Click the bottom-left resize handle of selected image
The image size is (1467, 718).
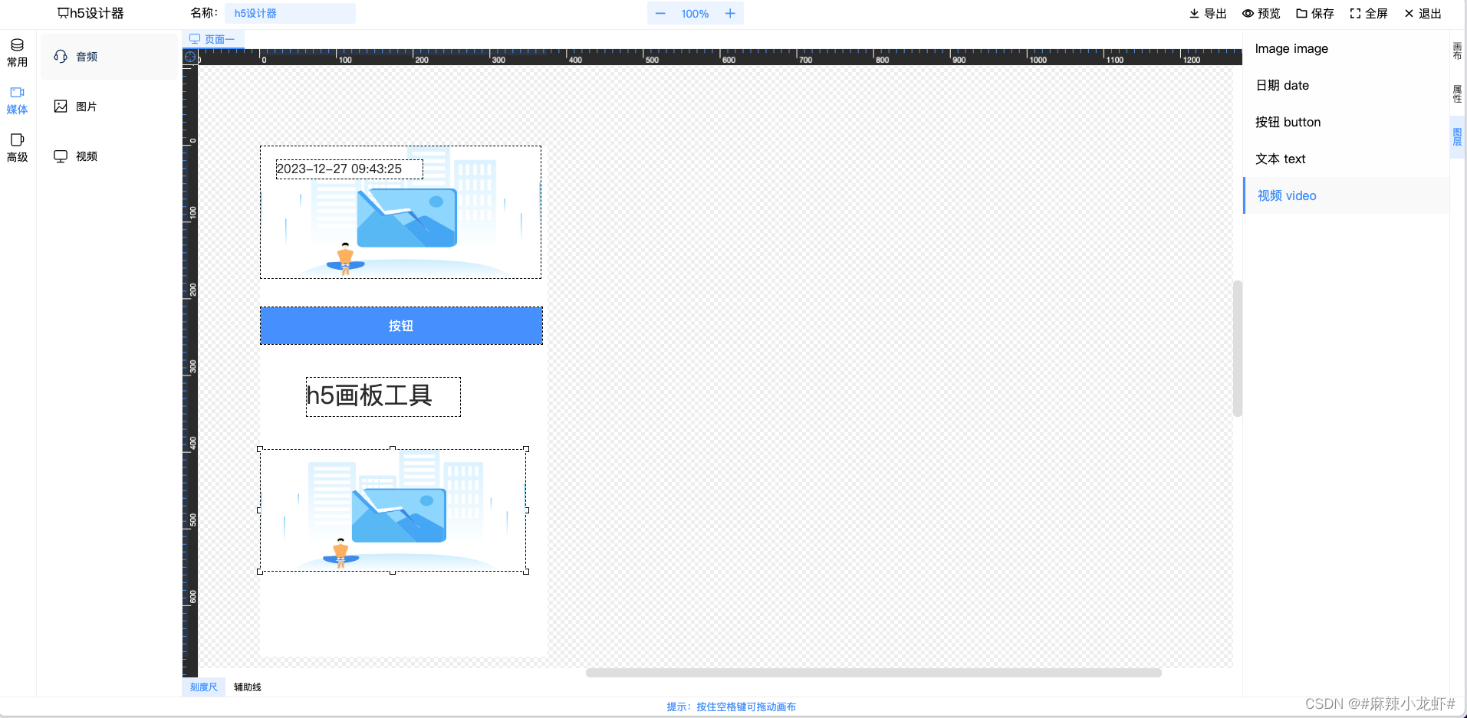click(260, 572)
